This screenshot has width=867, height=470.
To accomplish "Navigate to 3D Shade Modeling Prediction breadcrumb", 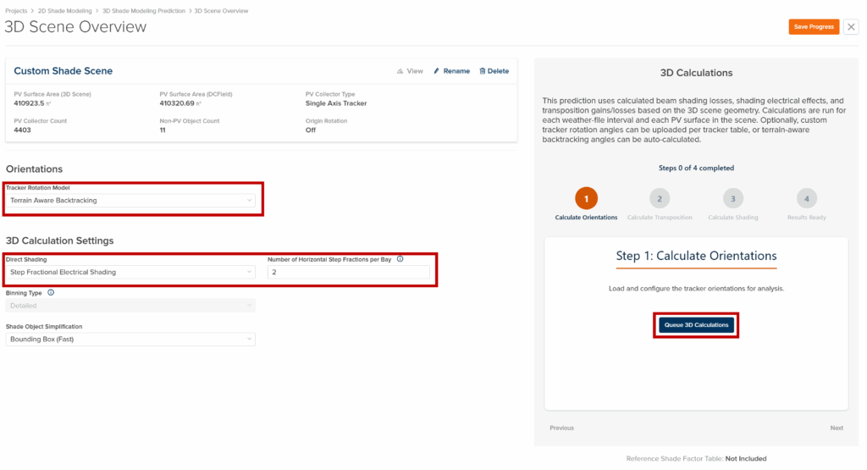I will (x=143, y=10).
